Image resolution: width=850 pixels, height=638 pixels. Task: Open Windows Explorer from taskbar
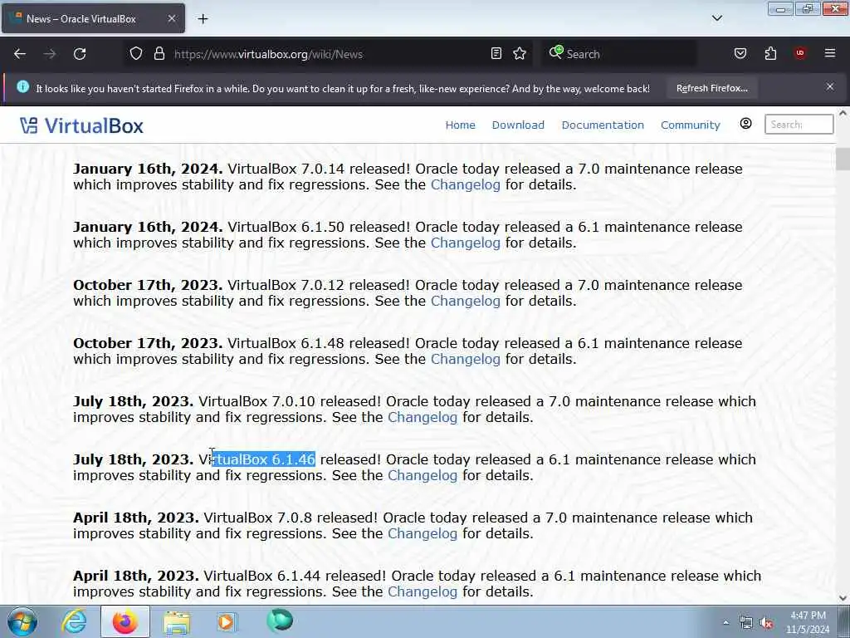pyautogui.click(x=177, y=621)
